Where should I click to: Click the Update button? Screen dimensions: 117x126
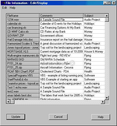coord(16,117)
